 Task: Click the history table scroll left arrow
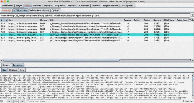[1, 60]
